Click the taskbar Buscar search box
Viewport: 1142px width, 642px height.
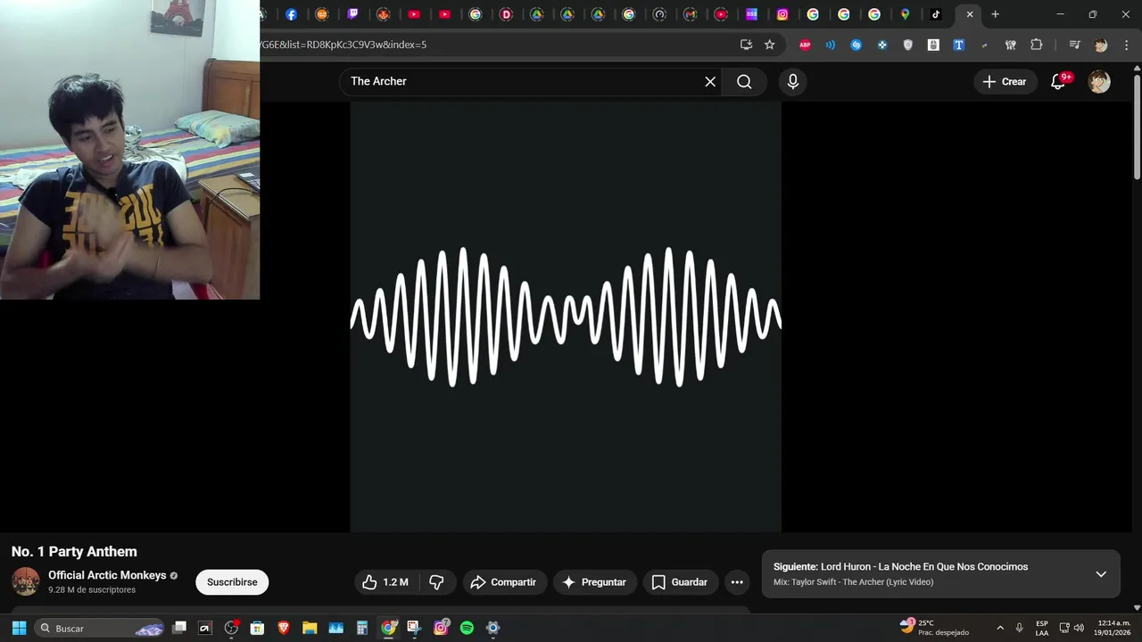100,628
